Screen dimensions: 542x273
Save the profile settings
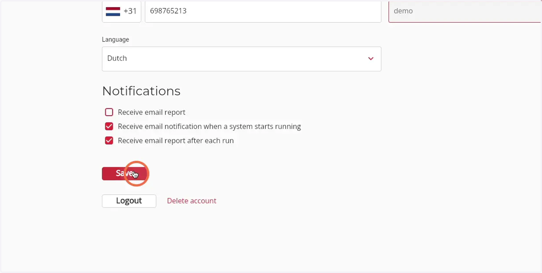pos(124,174)
